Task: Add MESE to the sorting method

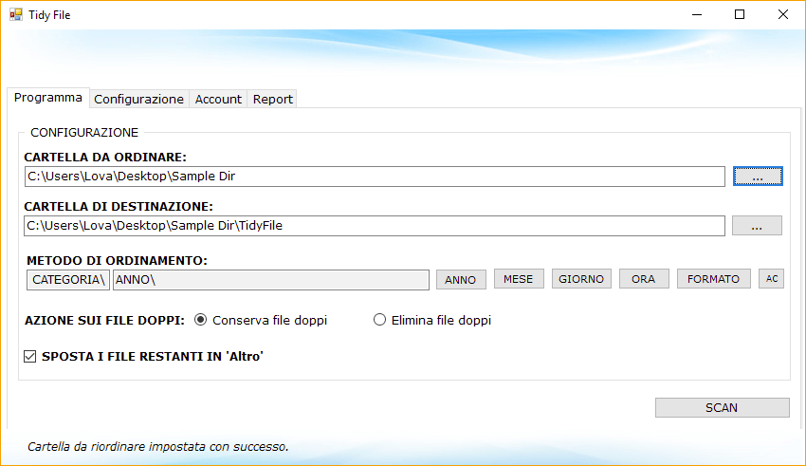Action: pyautogui.click(x=518, y=279)
